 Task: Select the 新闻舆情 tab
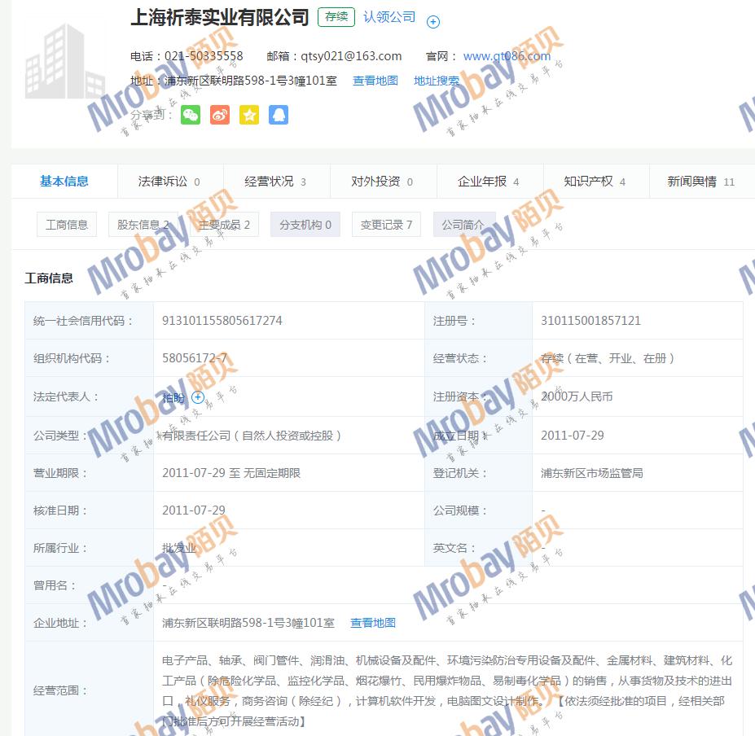pyautogui.click(x=700, y=182)
